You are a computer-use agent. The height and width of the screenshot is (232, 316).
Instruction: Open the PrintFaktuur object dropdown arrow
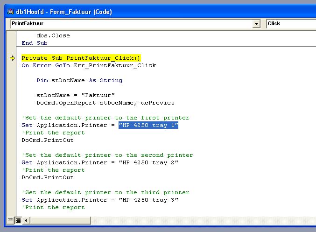(256, 24)
